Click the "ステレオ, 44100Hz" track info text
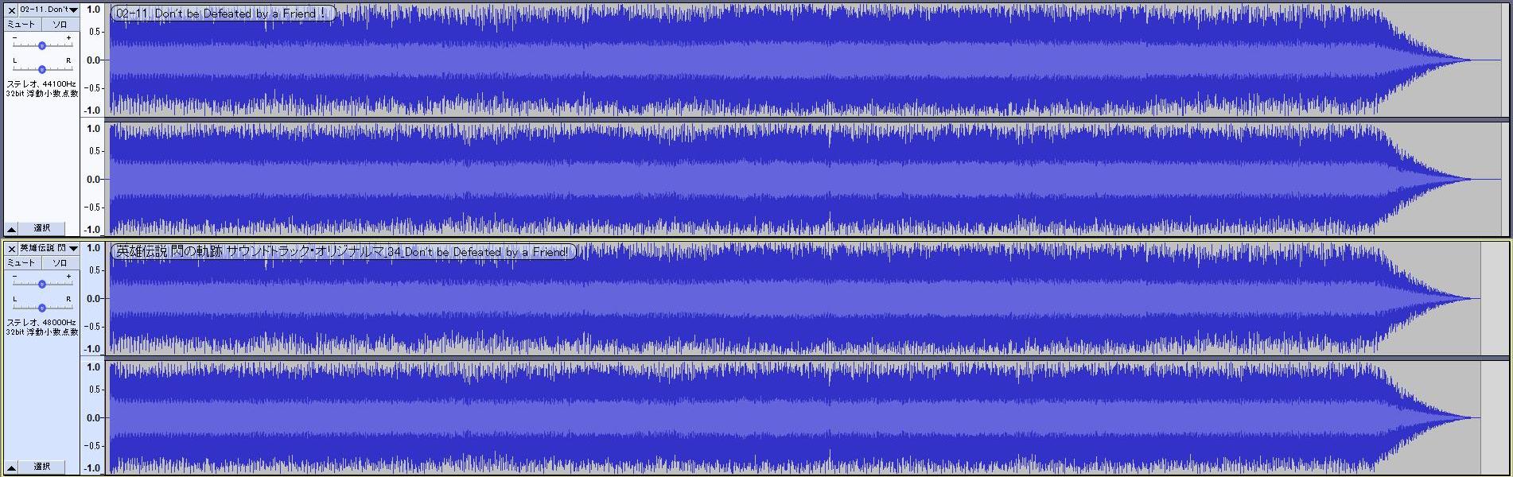Viewport: 1513px width, 477px height. pos(42,83)
